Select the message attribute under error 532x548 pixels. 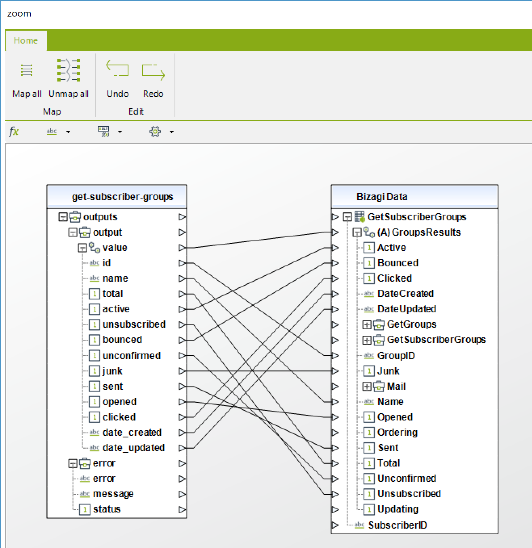pos(113,494)
